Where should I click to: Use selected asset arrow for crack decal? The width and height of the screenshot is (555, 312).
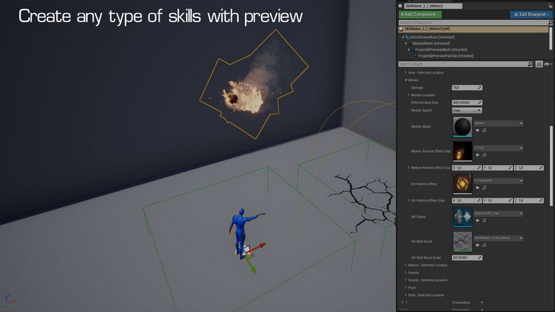click(477, 245)
